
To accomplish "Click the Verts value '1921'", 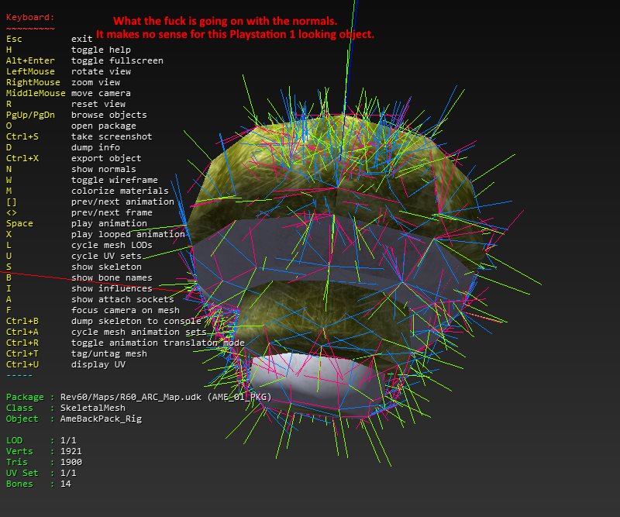I will [x=71, y=451].
